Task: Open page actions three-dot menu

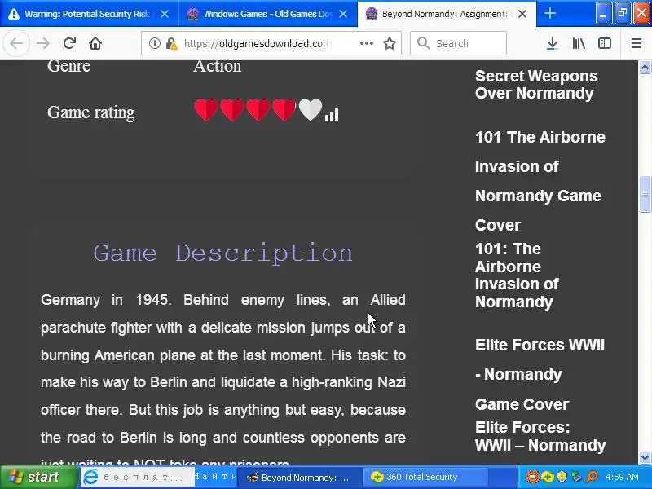Action: click(x=366, y=43)
